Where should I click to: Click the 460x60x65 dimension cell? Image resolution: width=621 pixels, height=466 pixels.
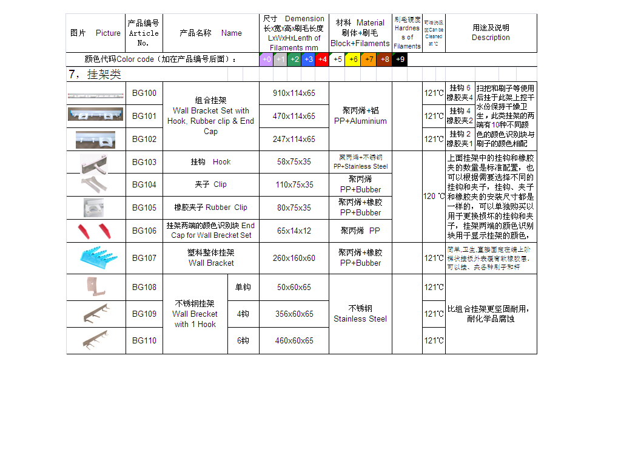coord(294,341)
